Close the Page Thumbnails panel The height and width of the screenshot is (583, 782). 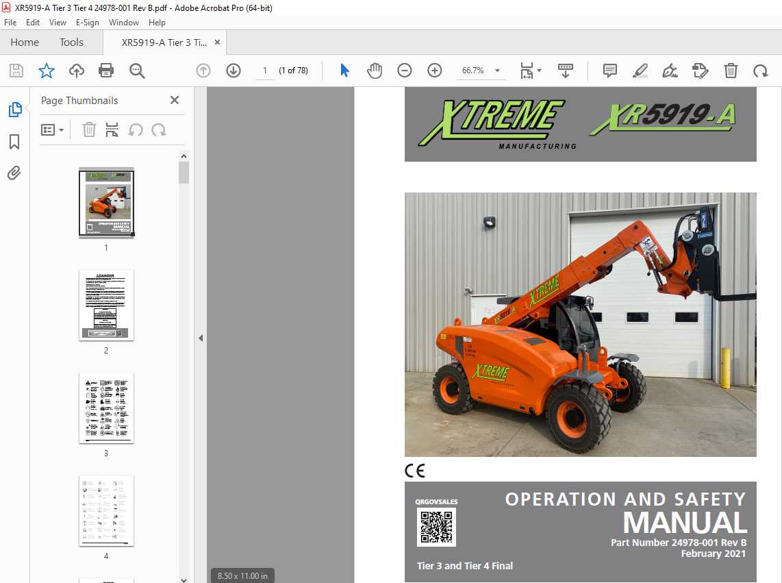point(175,100)
